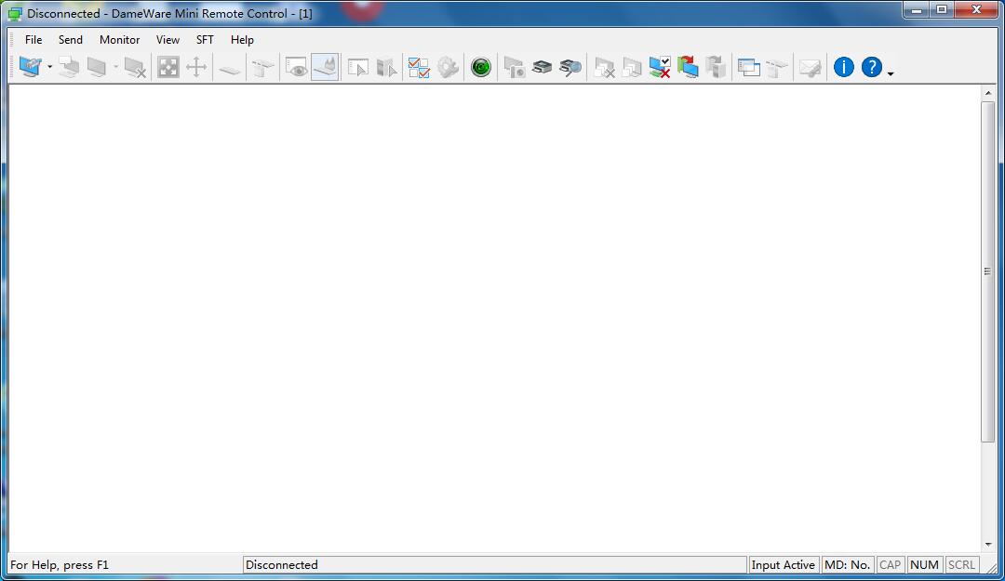Click the DameWare title bar app icon

coord(15,13)
